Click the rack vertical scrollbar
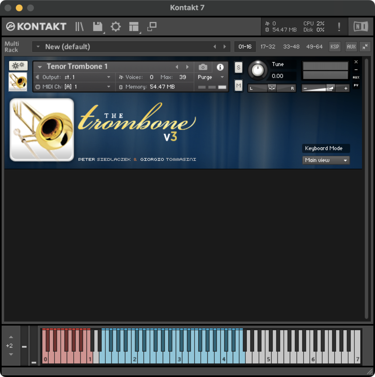 tap(366, 189)
